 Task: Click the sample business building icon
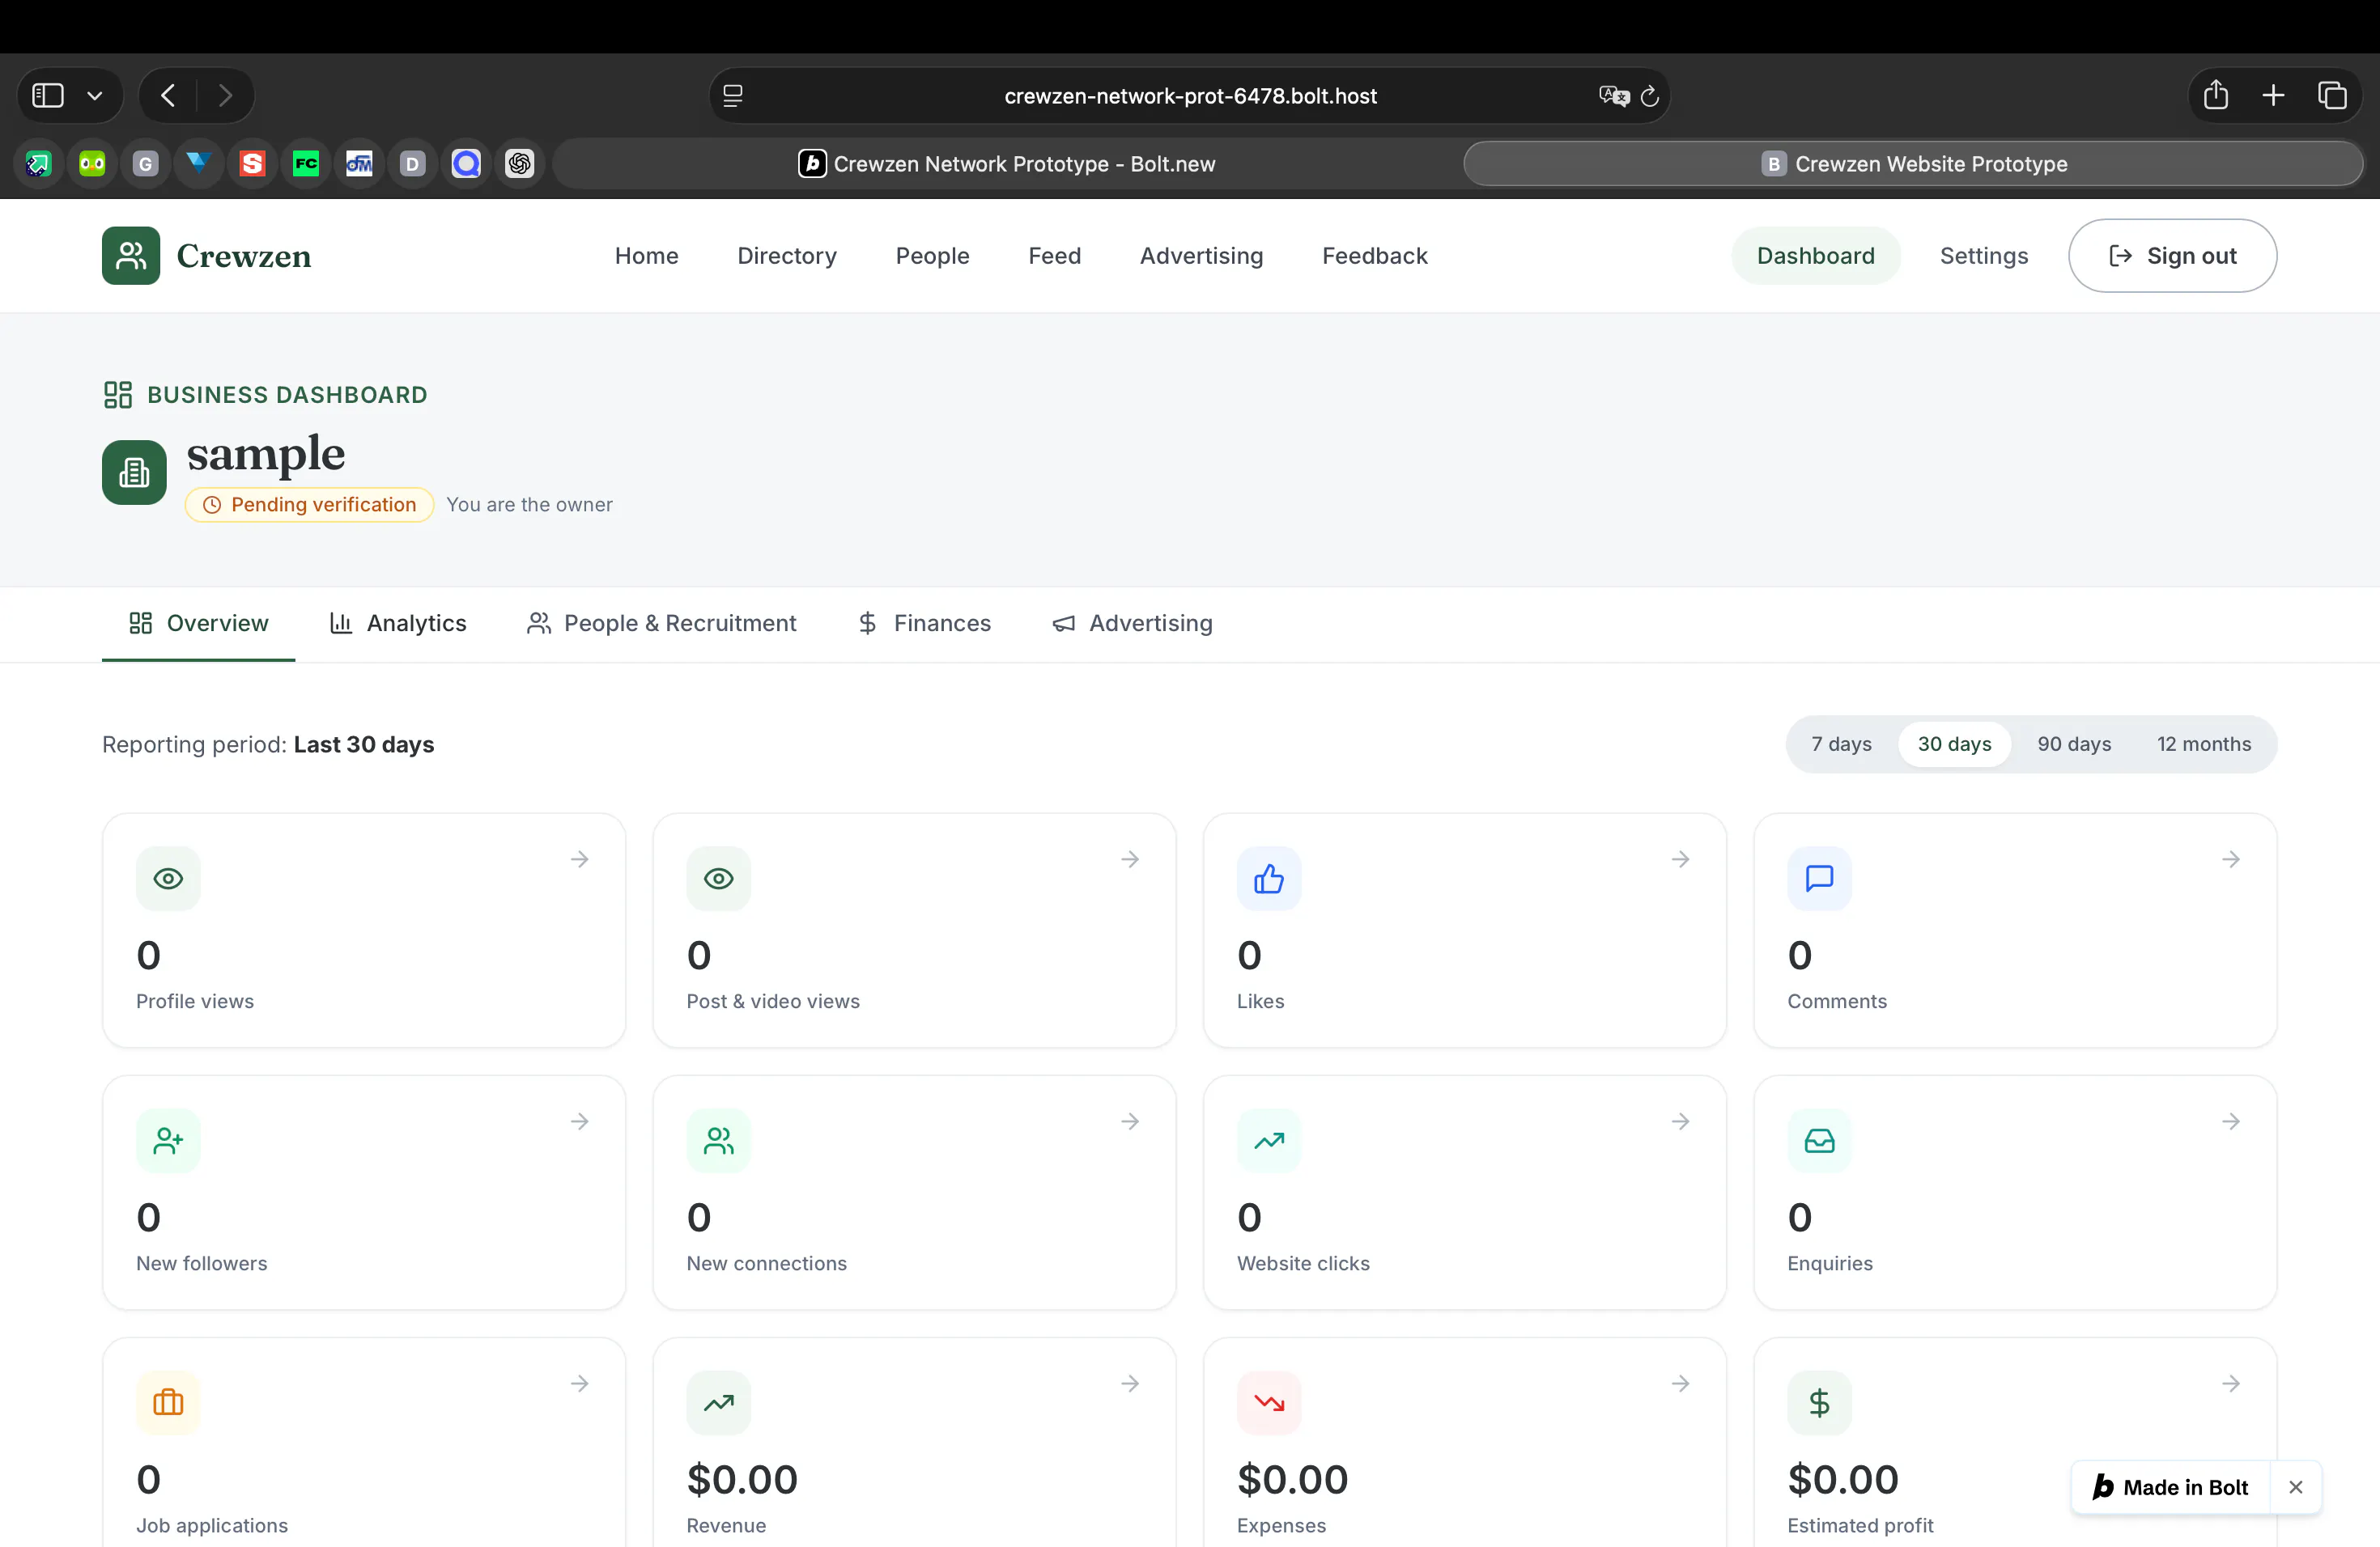point(134,472)
